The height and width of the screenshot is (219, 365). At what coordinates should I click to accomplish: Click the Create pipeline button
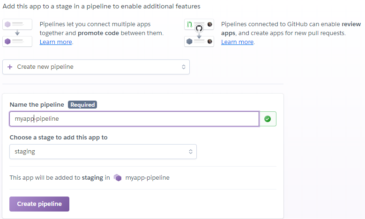[39, 204]
